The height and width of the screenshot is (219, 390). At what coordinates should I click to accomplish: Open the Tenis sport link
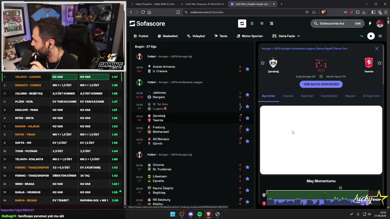pos(221,36)
